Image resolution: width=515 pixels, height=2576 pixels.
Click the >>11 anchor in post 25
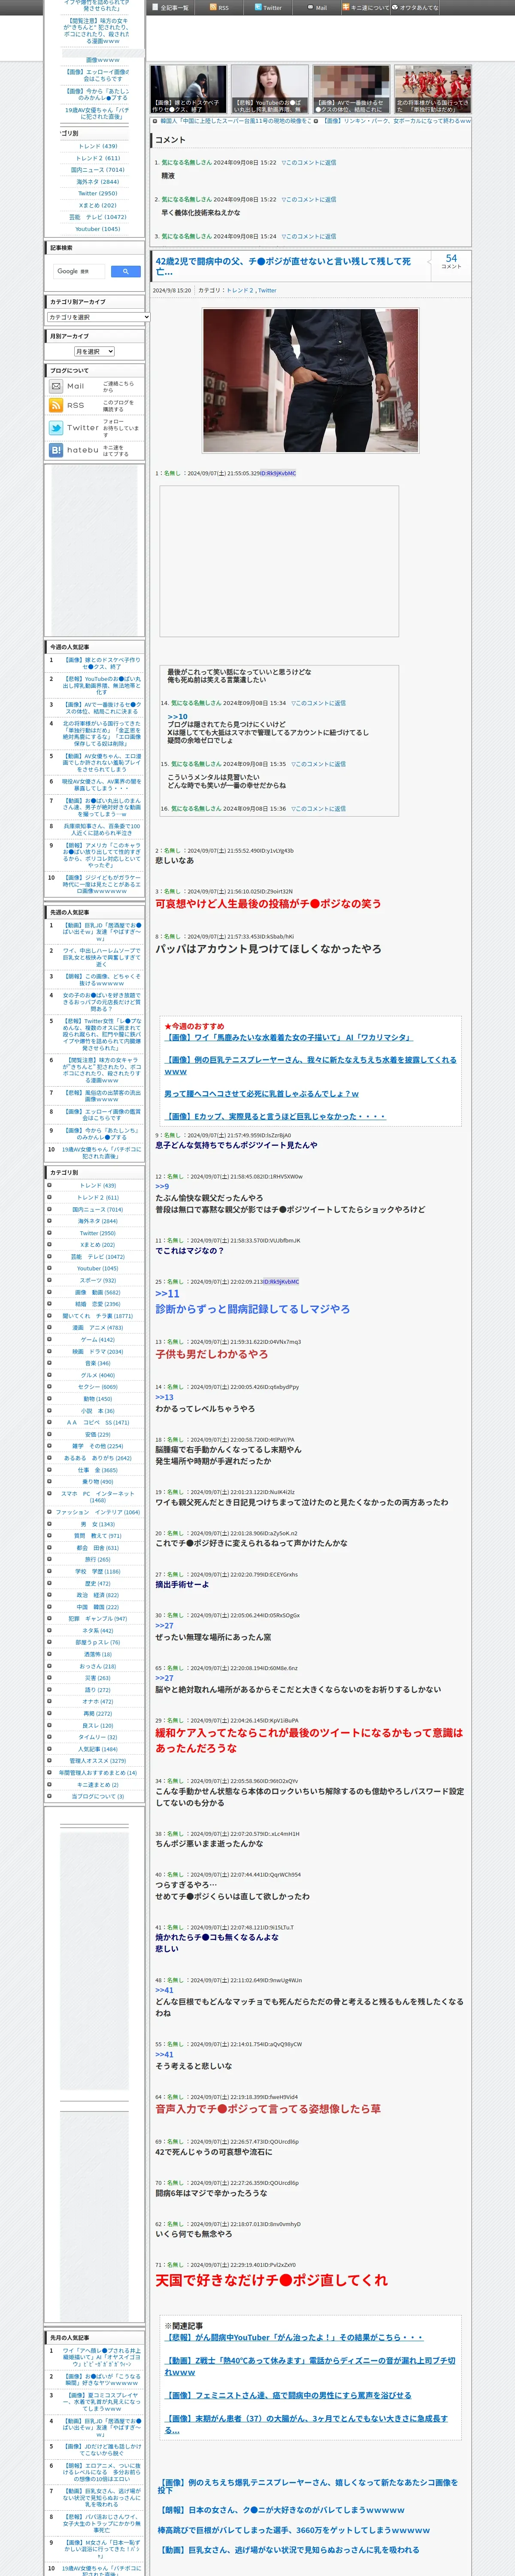(x=167, y=1294)
